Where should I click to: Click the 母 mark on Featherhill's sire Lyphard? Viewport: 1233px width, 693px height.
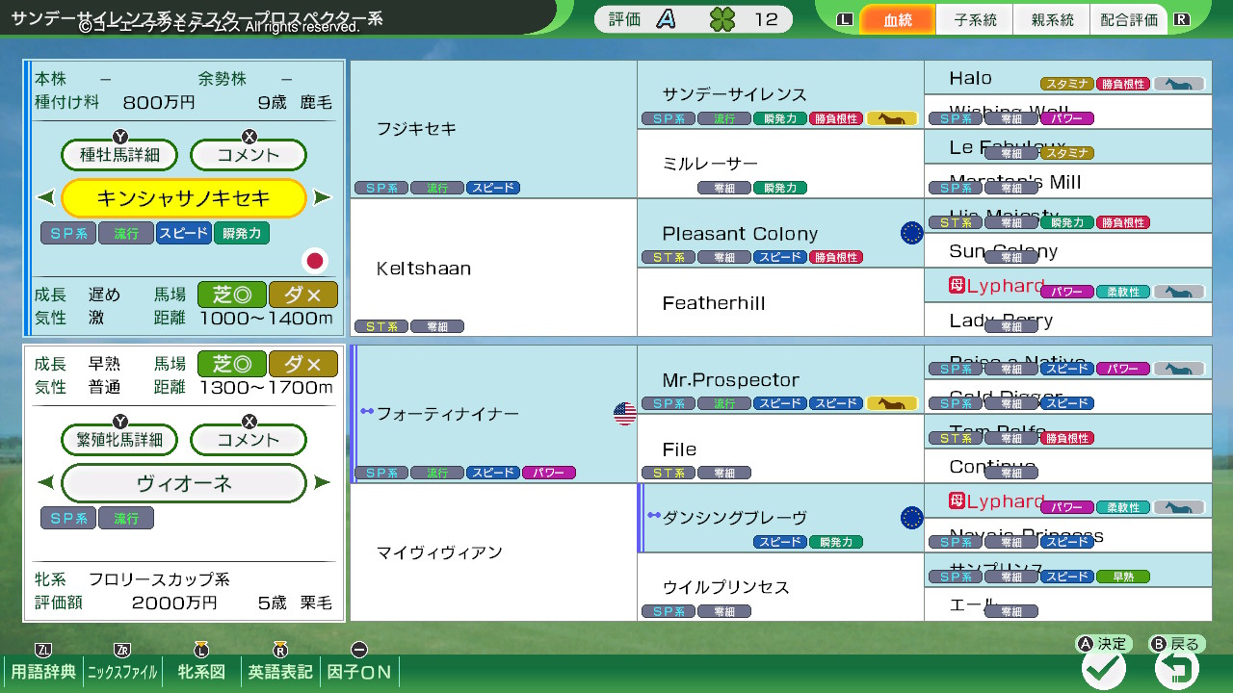tap(957, 286)
